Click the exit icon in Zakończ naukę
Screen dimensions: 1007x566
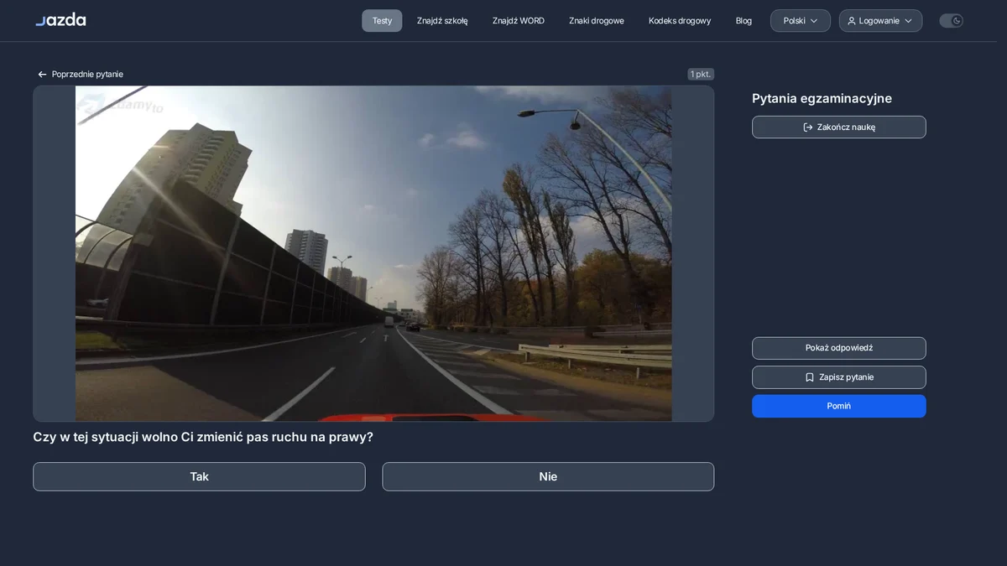click(x=808, y=127)
